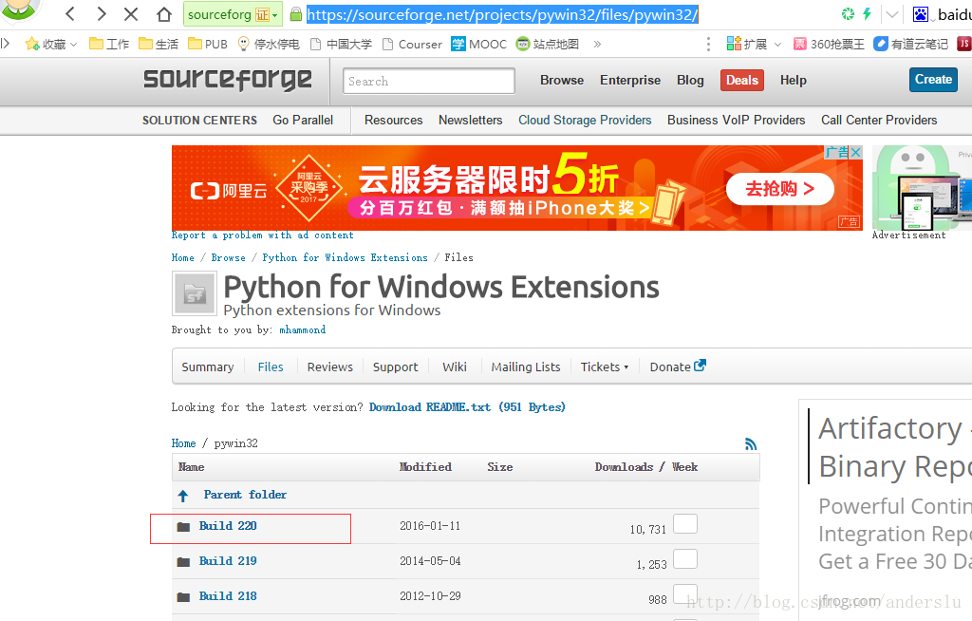
Task: Open Baidu search engine paw icon
Action: click(921, 13)
